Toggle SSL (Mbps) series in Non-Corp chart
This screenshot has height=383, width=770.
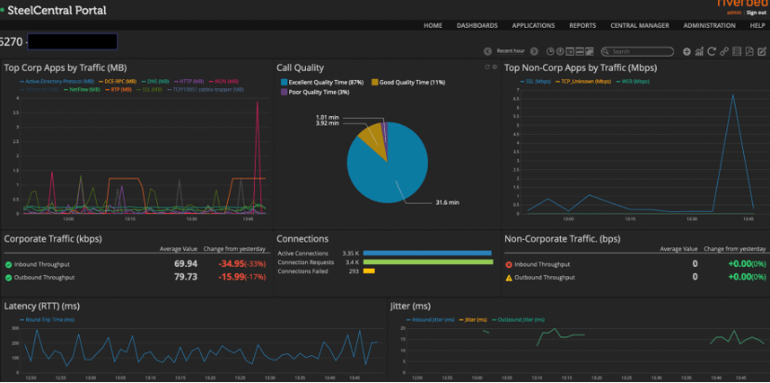(536, 81)
